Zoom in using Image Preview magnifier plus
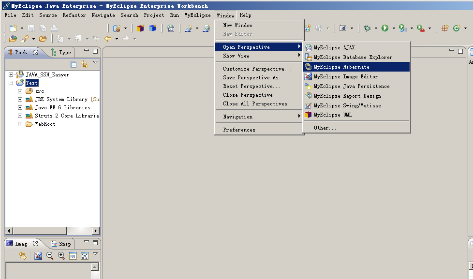Image resolution: width=473 pixels, height=279 pixels. (x=61, y=256)
